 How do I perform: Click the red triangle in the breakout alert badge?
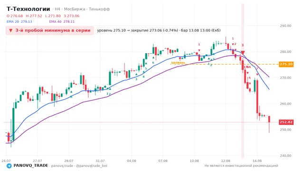[10, 30]
